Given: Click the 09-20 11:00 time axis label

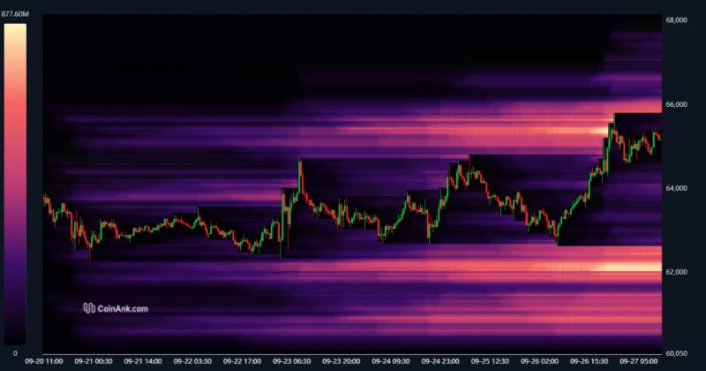Looking at the screenshot, I should pos(44,361).
